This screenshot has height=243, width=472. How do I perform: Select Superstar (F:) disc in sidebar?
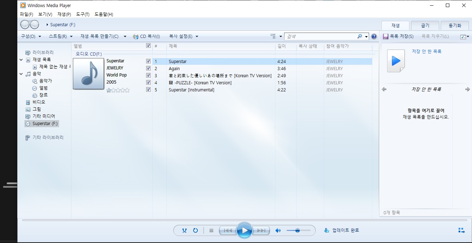point(42,124)
